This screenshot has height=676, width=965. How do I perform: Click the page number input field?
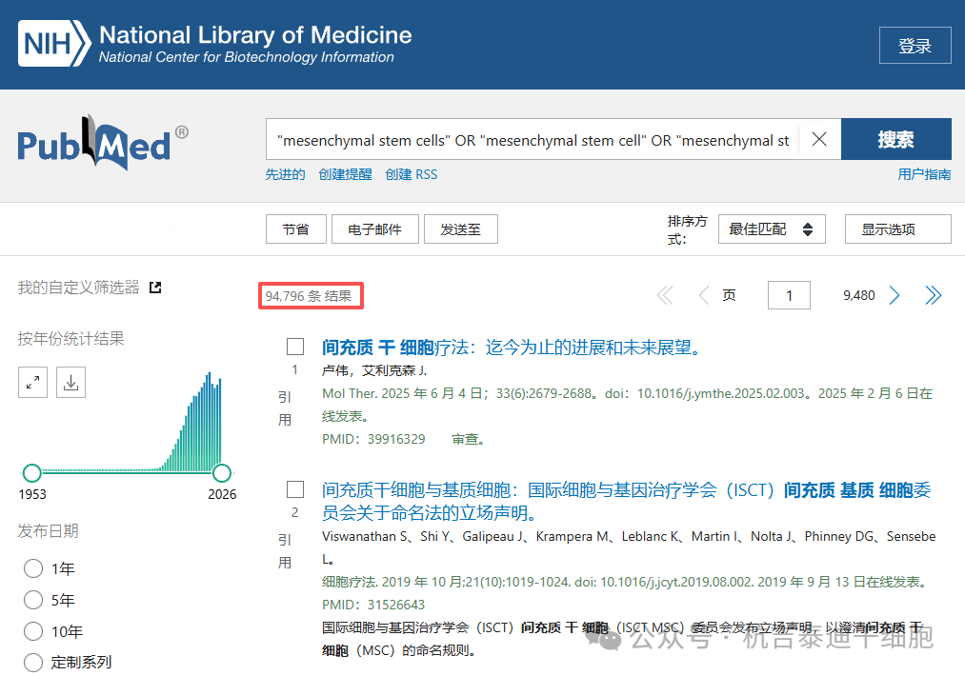789,295
